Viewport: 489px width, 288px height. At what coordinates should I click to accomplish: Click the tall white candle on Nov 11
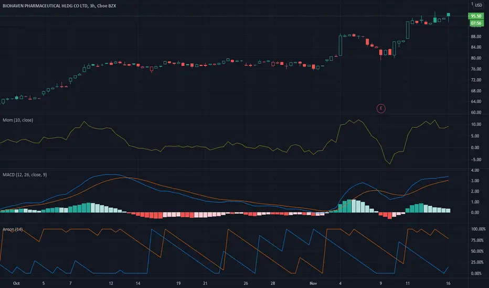pos(408,30)
